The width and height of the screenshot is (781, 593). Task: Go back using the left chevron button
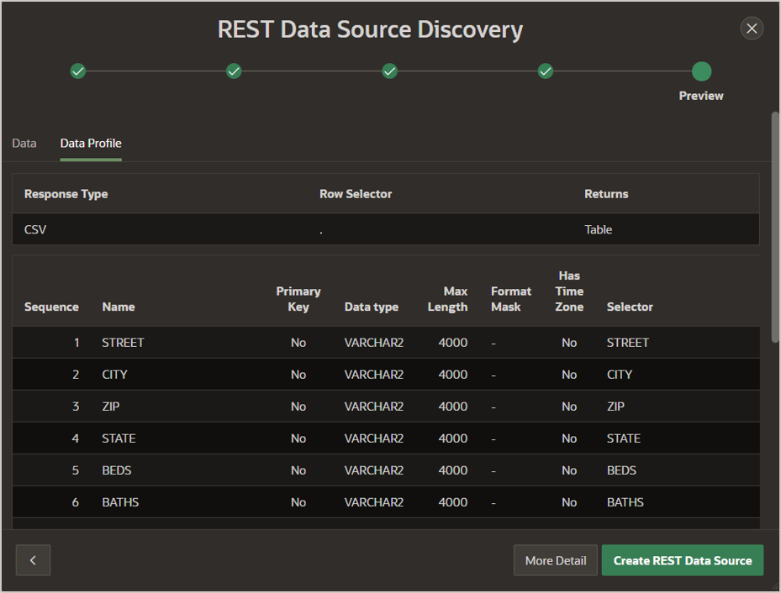pos(33,560)
